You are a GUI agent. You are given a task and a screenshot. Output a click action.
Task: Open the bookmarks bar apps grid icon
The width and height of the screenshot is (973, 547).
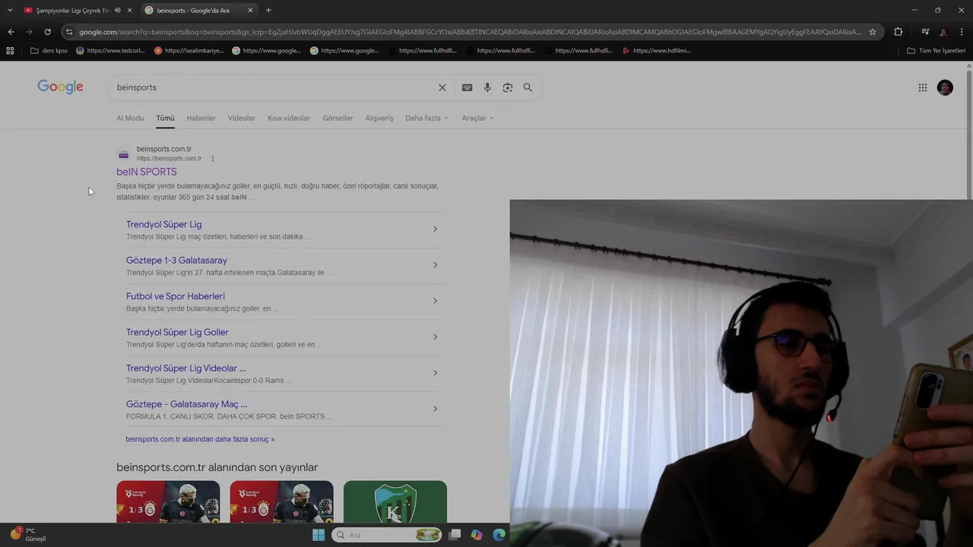click(x=10, y=51)
